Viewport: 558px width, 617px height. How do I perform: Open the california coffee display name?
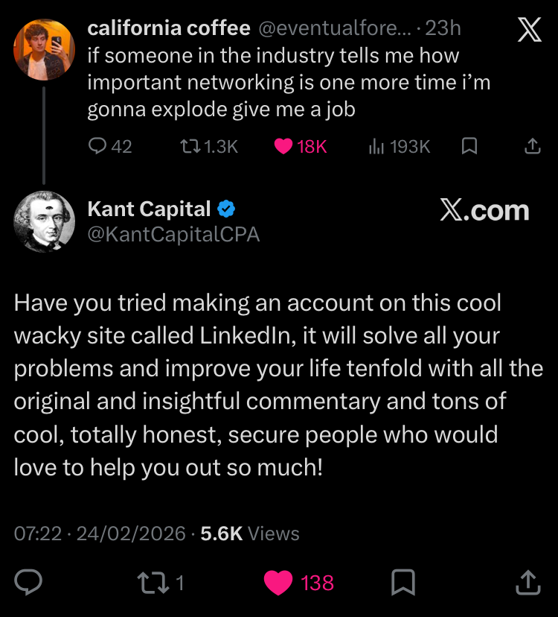point(169,29)
